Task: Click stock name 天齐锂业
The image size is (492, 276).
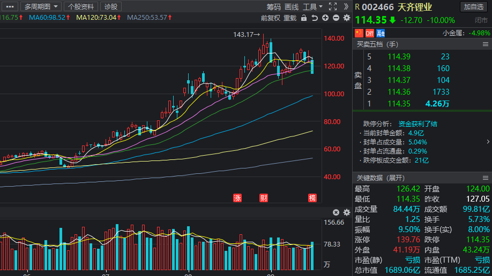Action: point(415,7)
